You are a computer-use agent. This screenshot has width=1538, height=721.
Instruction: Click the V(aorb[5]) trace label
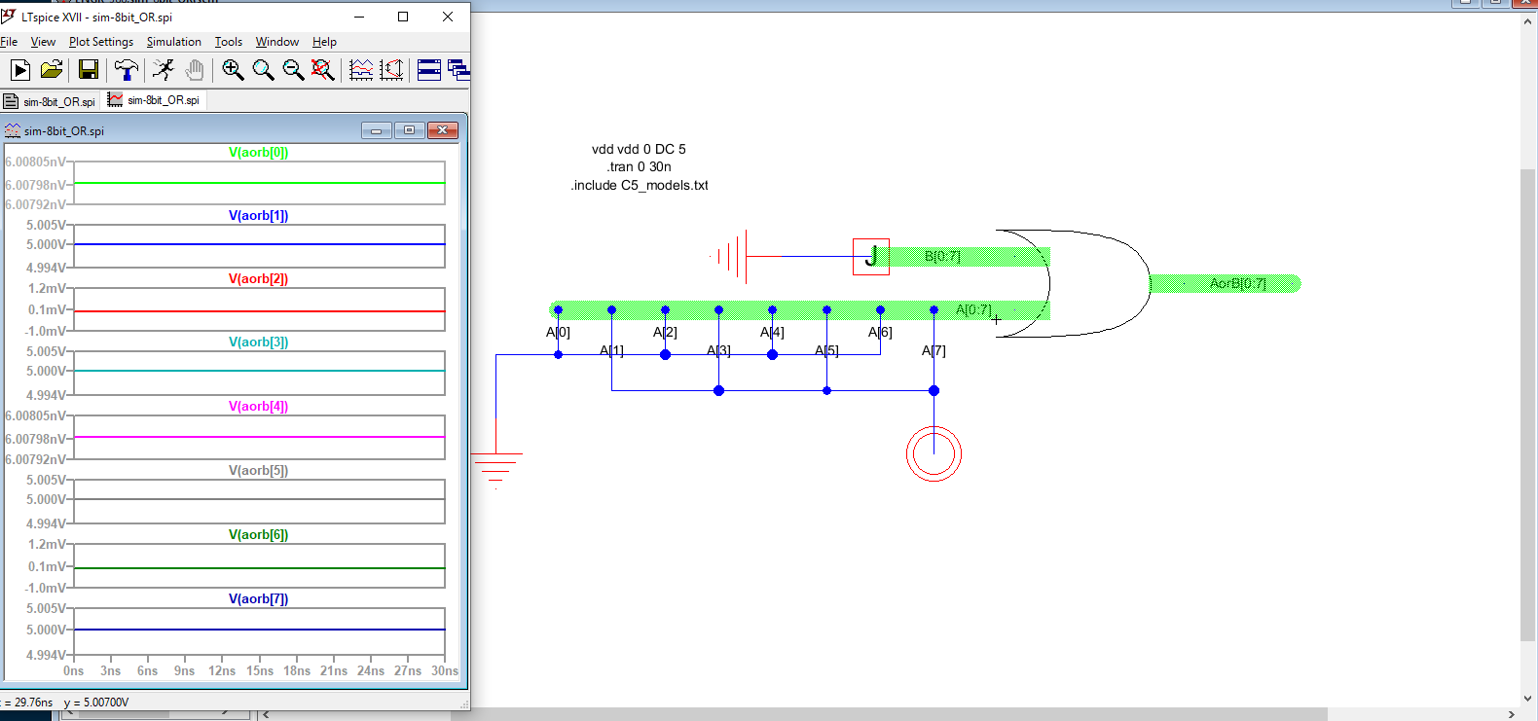coord(259,470)
